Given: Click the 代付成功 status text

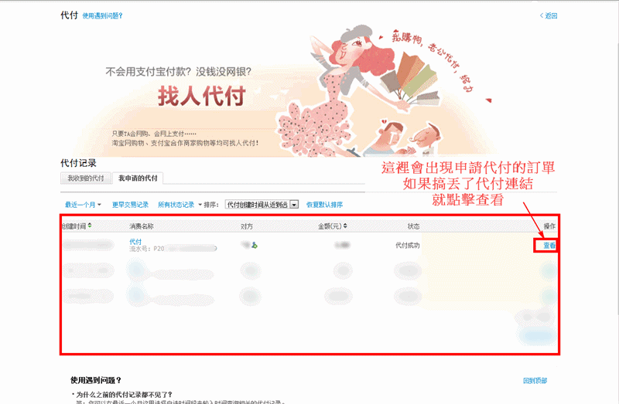Looking at the screenshot, I should [x=408, y=245].
